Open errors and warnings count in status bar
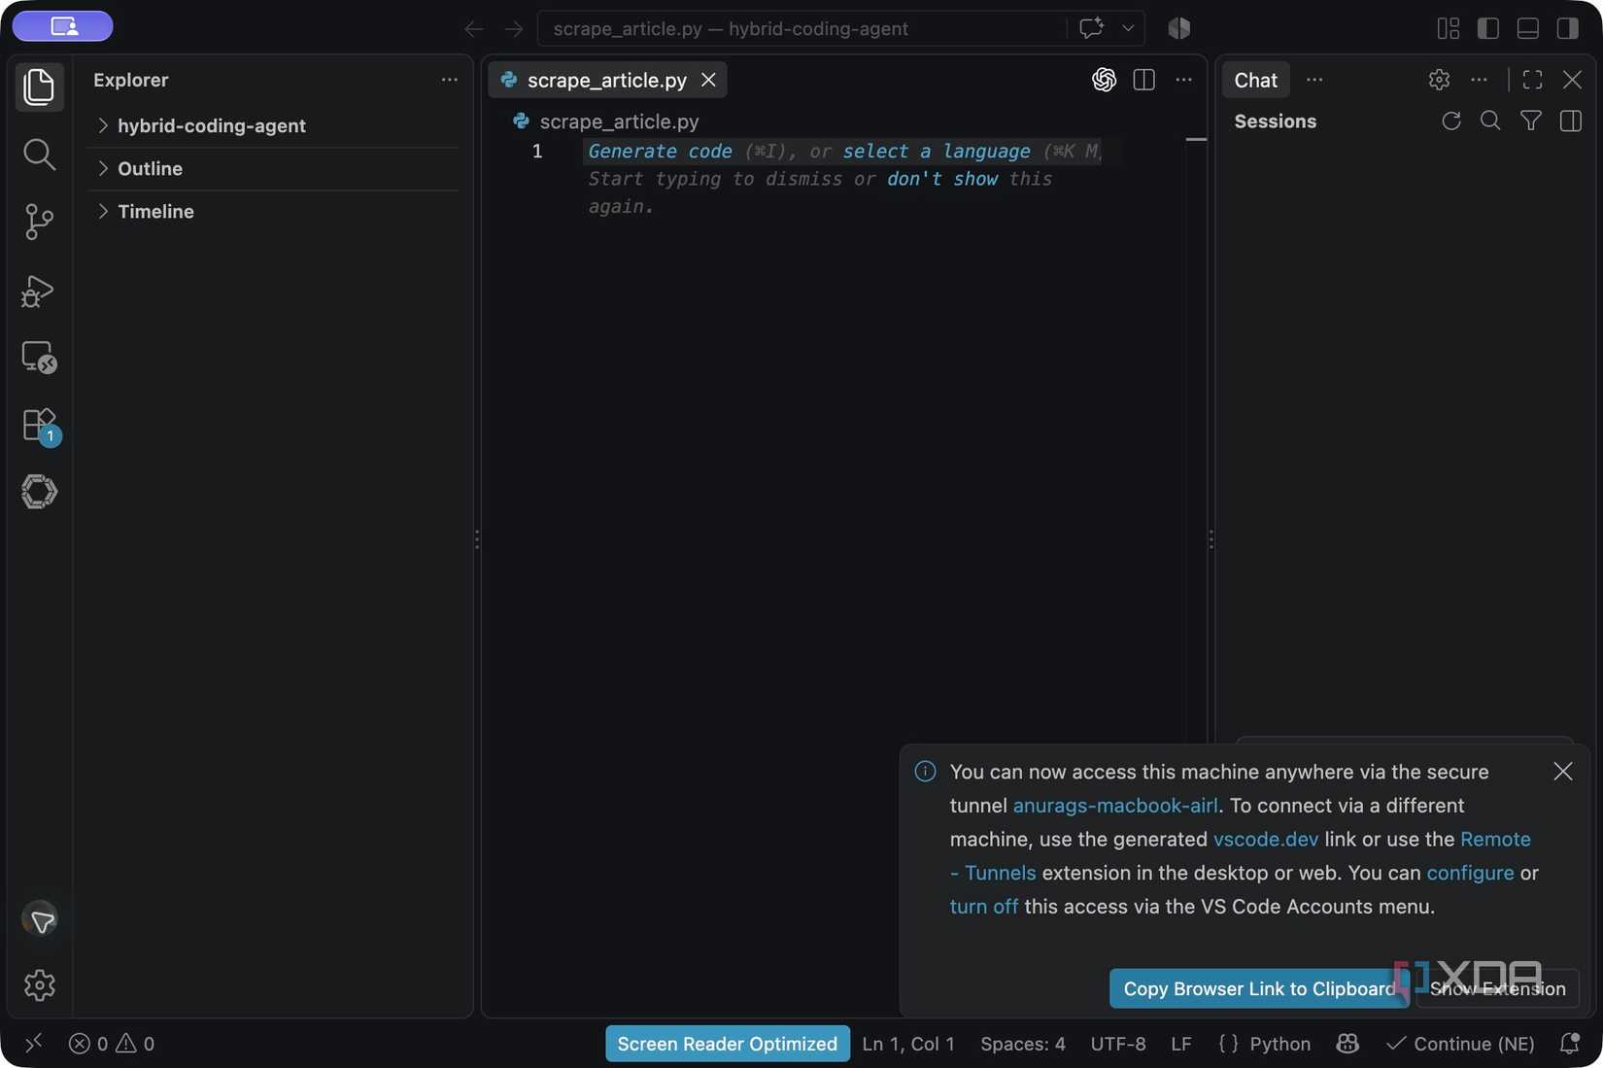 point(111,1044)
